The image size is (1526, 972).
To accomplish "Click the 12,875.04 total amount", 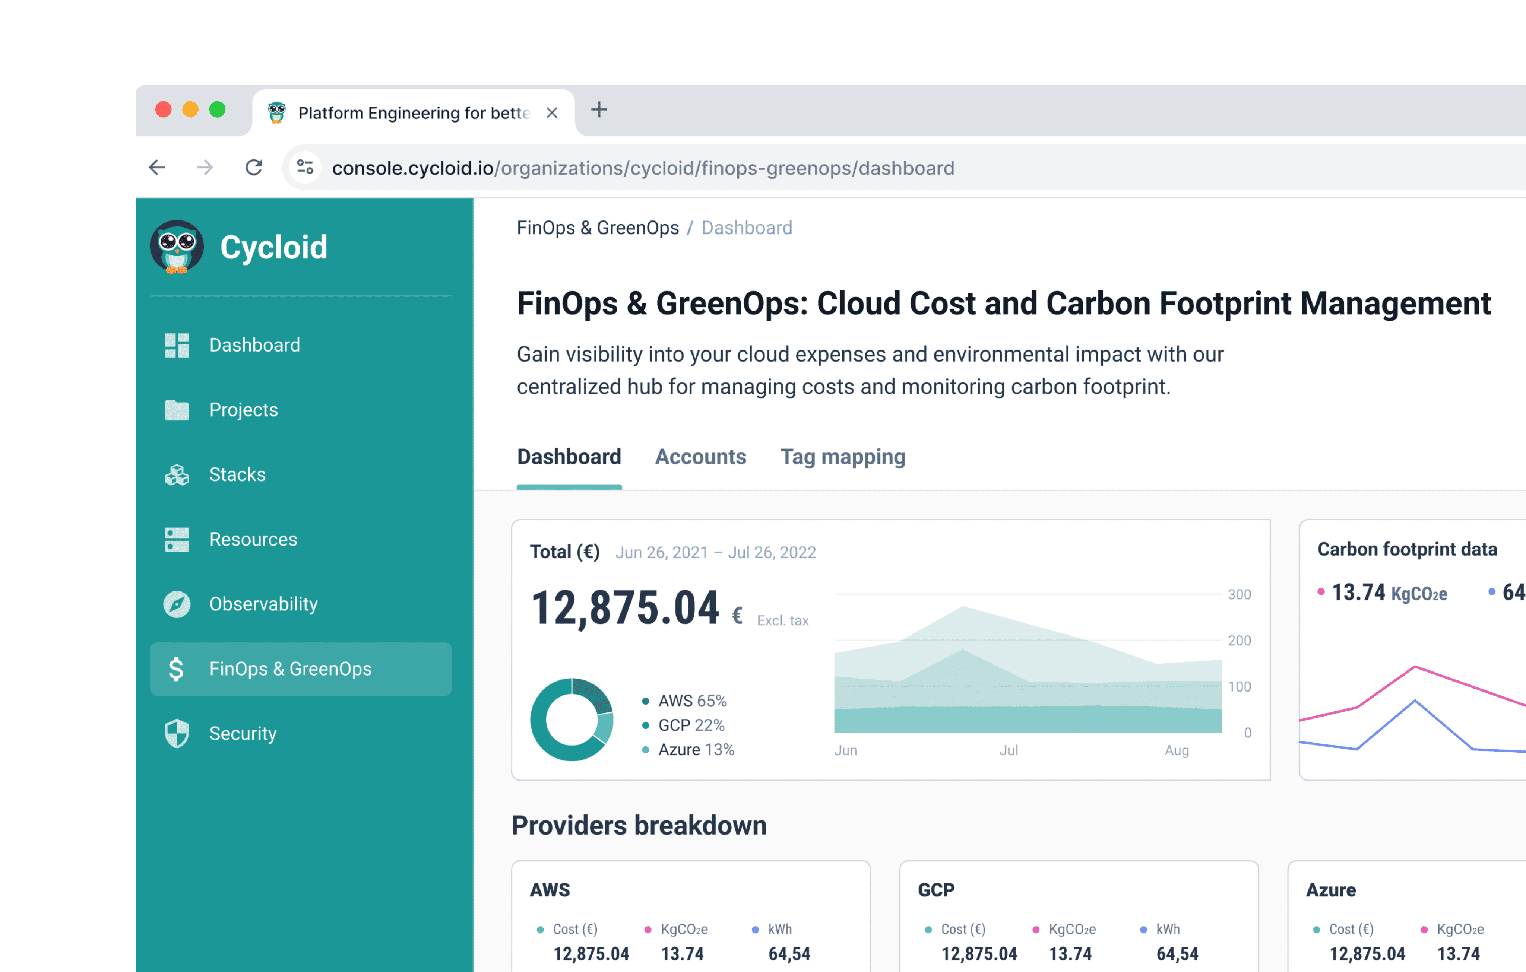I will [625, 608].
